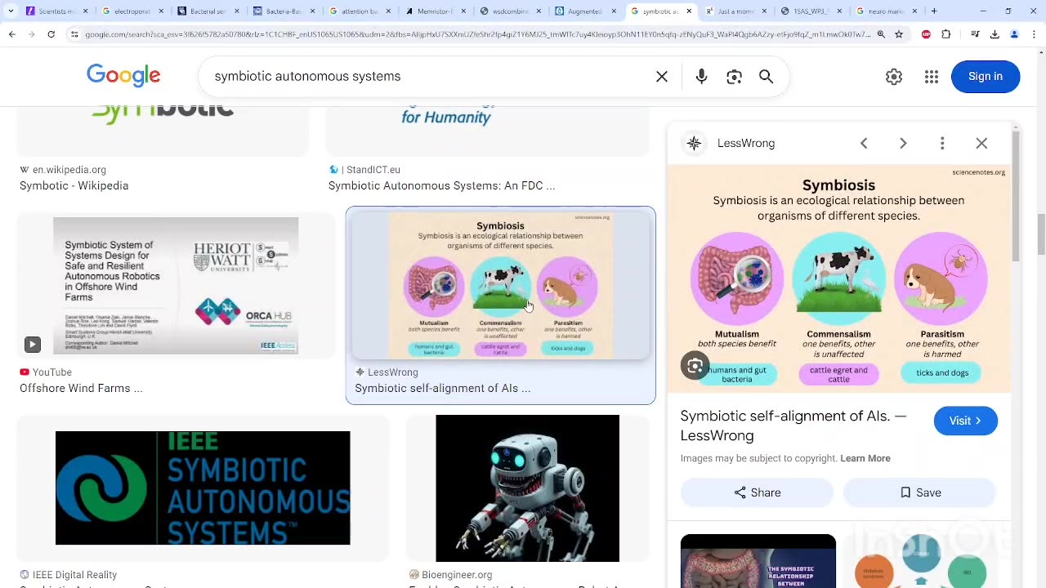This screenshot has height=588, width=1046.
Task: Close the symbiotic autonomous systems tab
Action: point(689,11)
